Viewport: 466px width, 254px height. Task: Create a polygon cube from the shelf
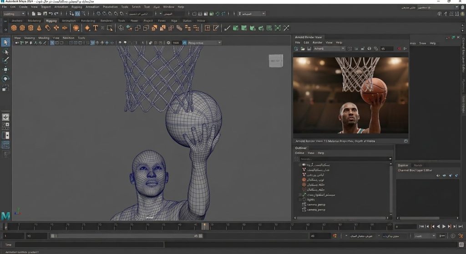pyautogui.click(x=22, y=28)
